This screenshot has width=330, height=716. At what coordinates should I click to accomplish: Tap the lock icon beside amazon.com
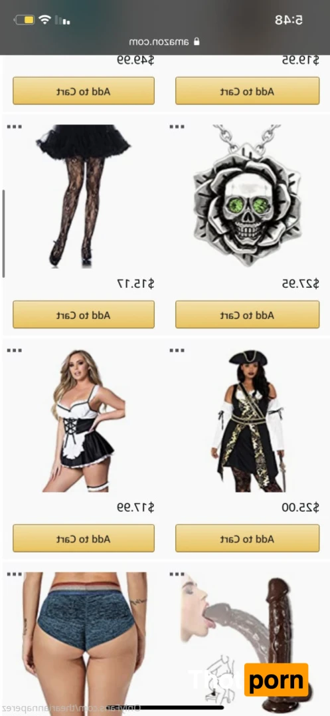(x=197, y=42)
